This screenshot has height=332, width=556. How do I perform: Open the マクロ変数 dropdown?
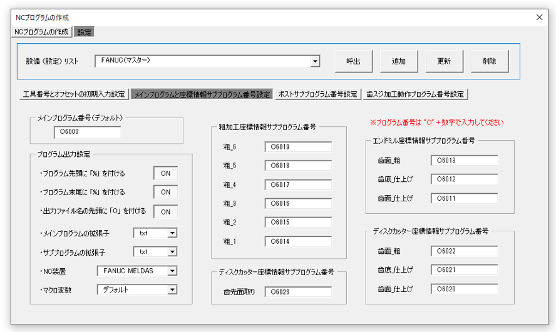point(172,289)
